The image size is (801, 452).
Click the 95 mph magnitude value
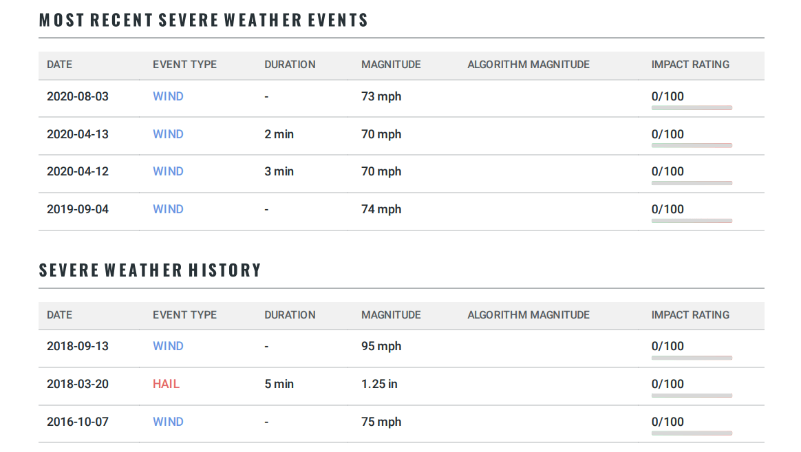pos(381,346)
